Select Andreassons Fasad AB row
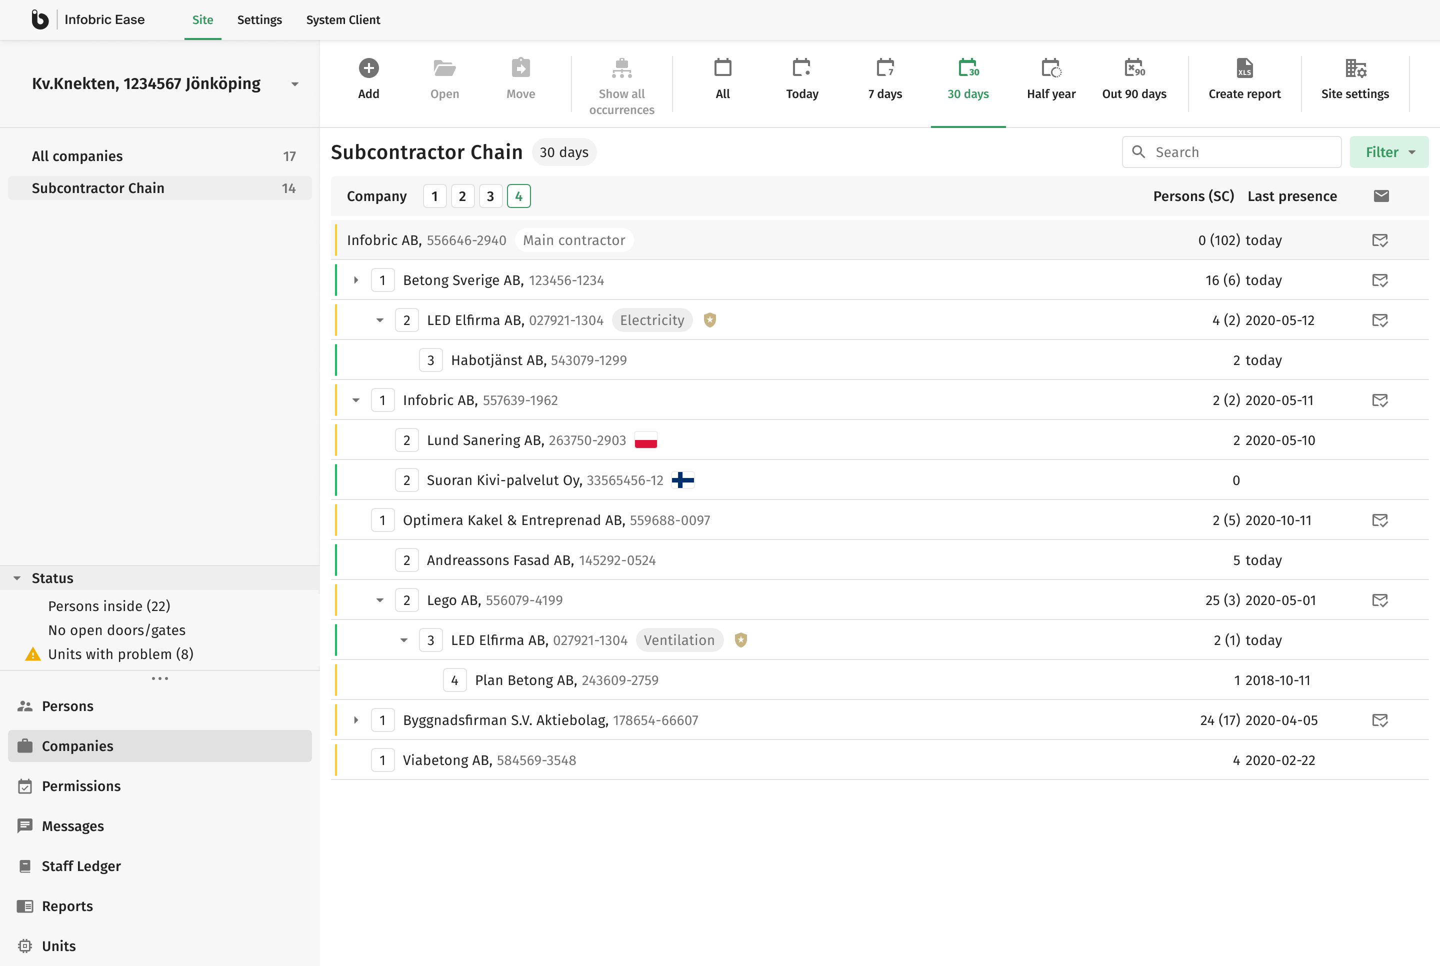 (x=879, y=560)
